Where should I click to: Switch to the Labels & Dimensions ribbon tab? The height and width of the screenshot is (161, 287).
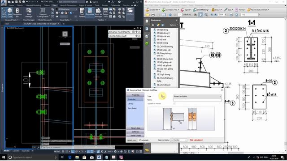click(x=68, y=5)
